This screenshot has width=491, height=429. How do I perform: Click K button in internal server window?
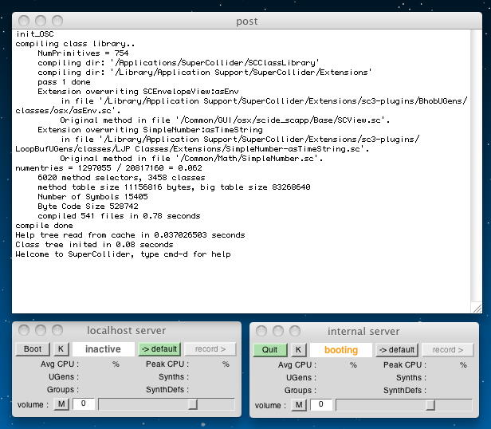(298, 350)
